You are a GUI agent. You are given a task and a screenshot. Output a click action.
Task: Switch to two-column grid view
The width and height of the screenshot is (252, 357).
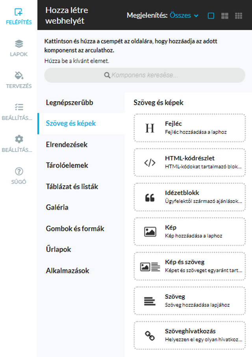click(225, 15)
